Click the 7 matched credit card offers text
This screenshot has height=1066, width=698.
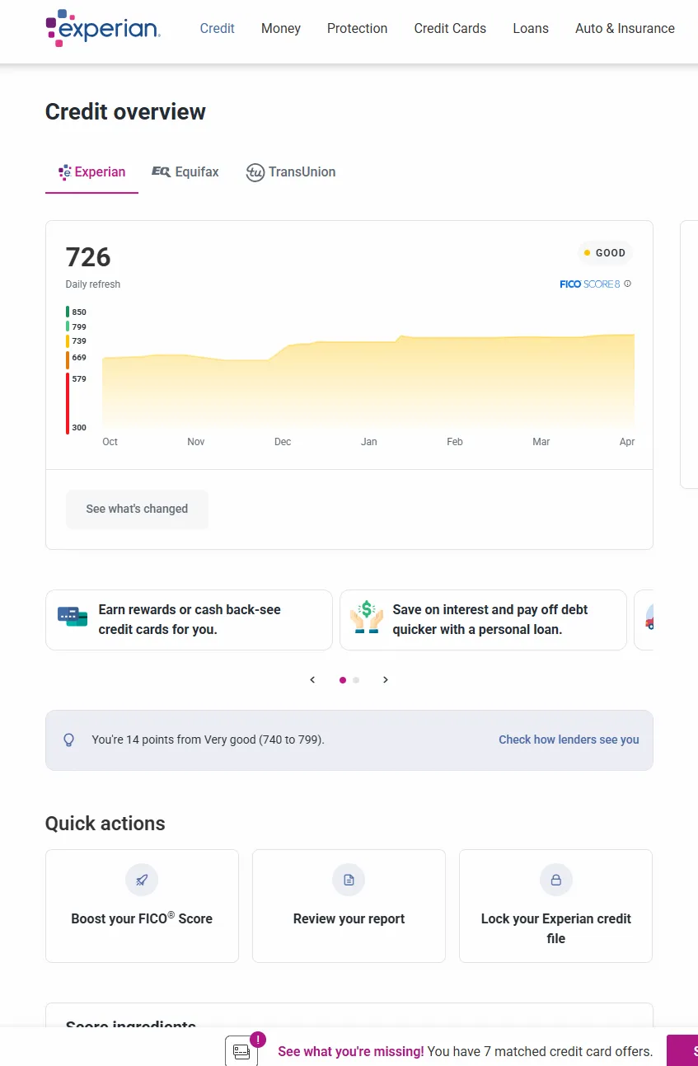(540, 1051)
